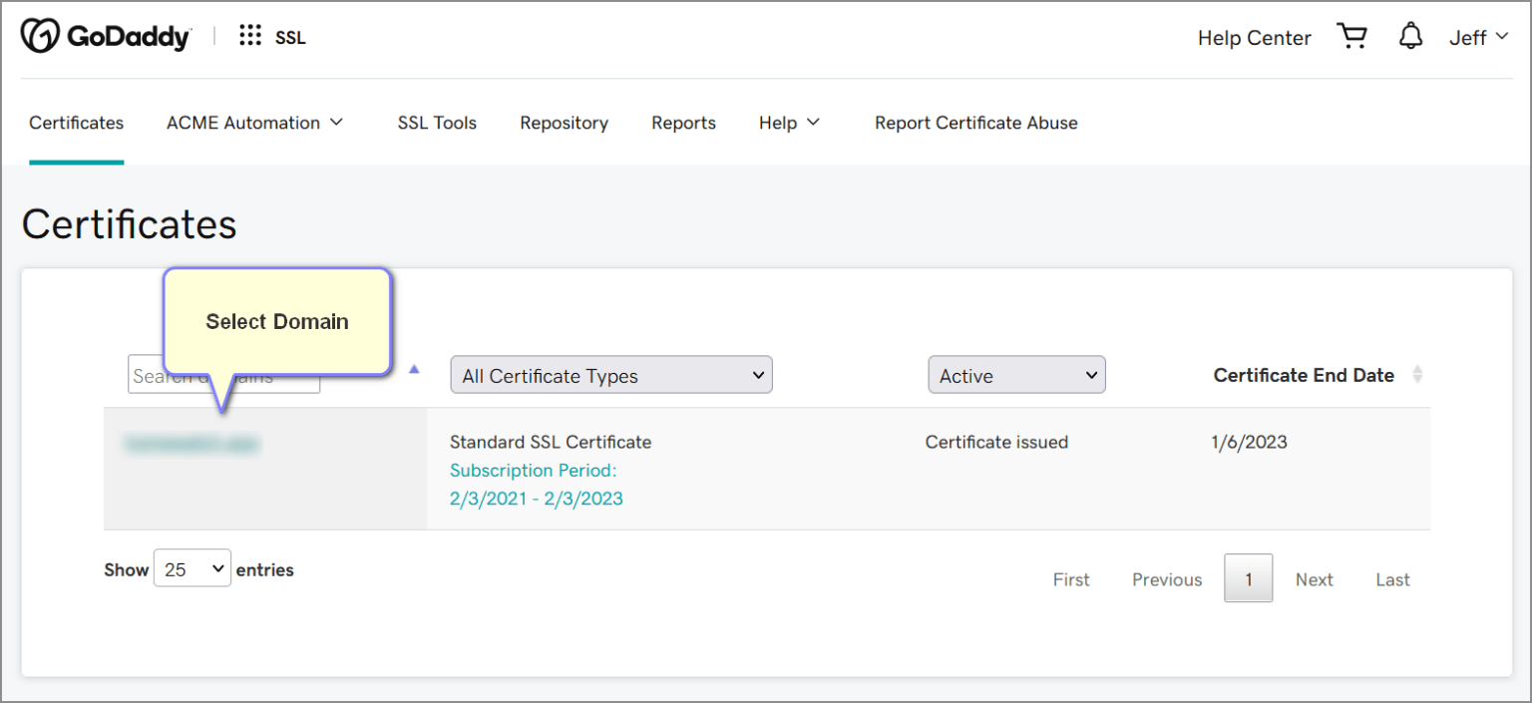Screen dimensions: 1532x703
Task: Click Report Certificate Abuse
Action: pos(975,123)
